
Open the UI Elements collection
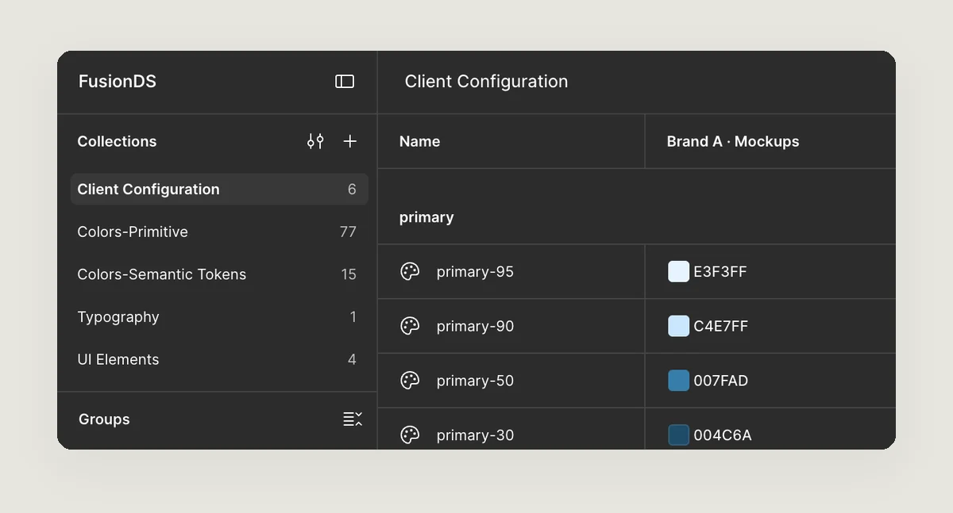coord(219,359)
